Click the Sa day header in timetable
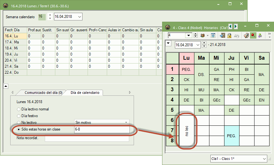Image resolution: width=274 pixels, height=165 pixels. (x=262, y=58)
